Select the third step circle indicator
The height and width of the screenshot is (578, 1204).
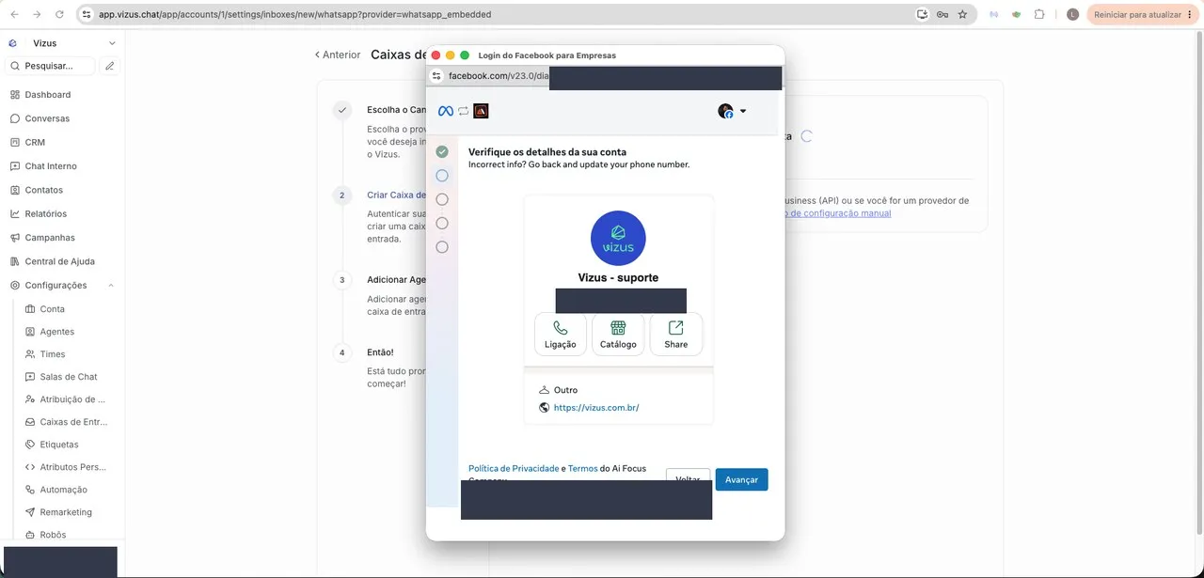tap(442, 199)
